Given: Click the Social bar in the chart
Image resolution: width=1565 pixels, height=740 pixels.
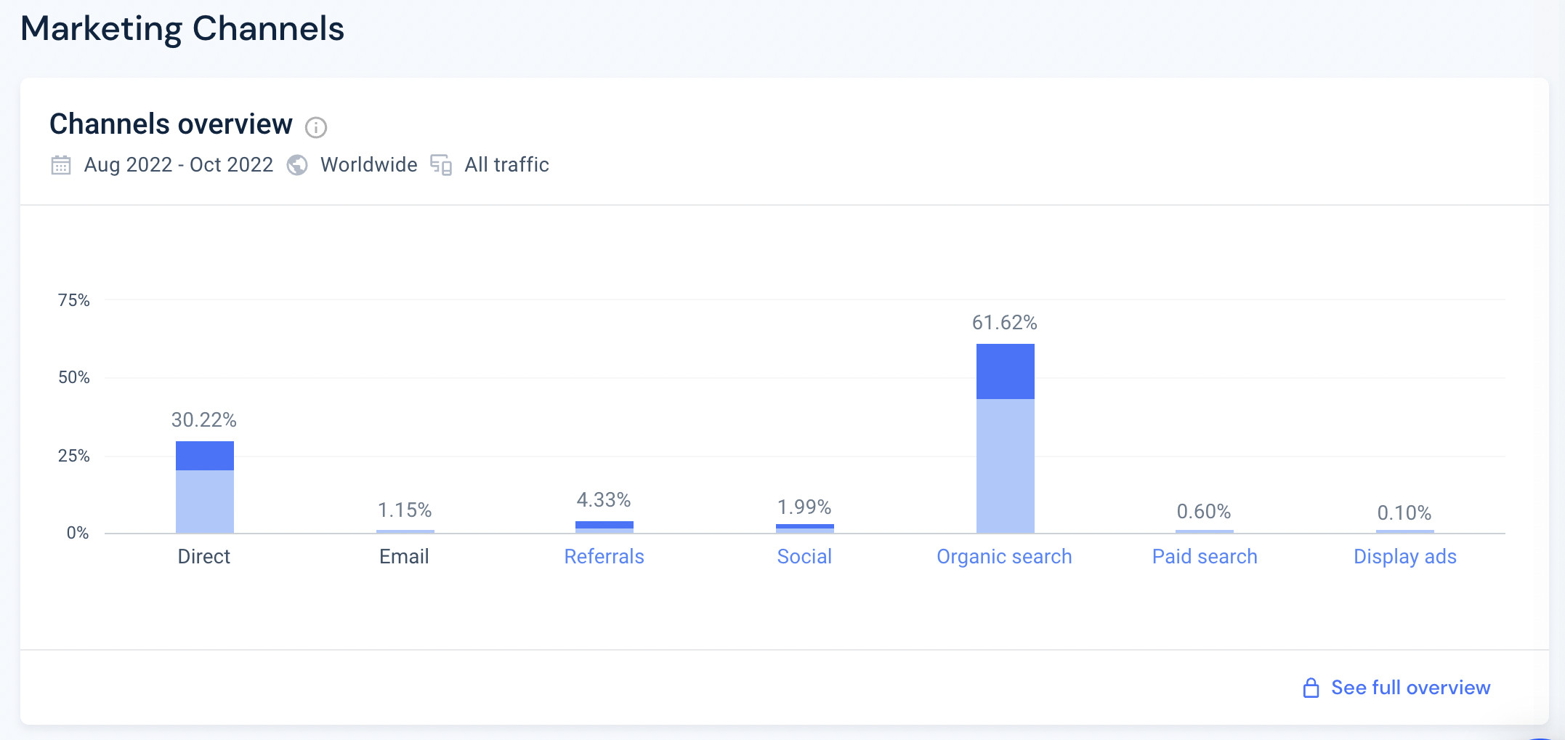Looking at the screenshot, I should tap(805, 528).
